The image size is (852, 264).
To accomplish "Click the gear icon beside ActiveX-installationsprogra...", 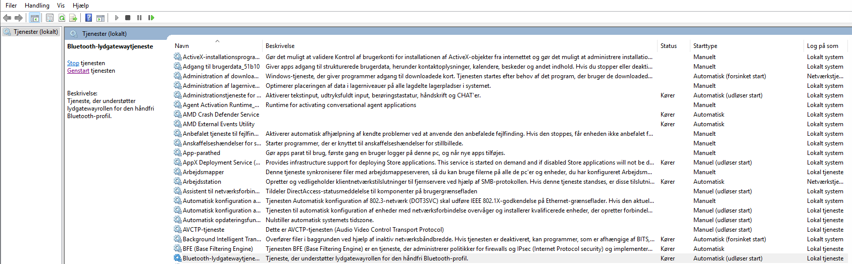I will tap(178, 57).
